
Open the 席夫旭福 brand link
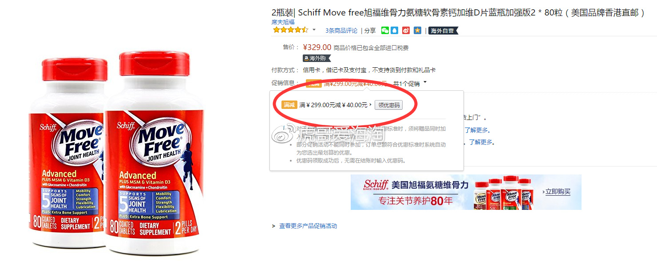click(283, 22)
